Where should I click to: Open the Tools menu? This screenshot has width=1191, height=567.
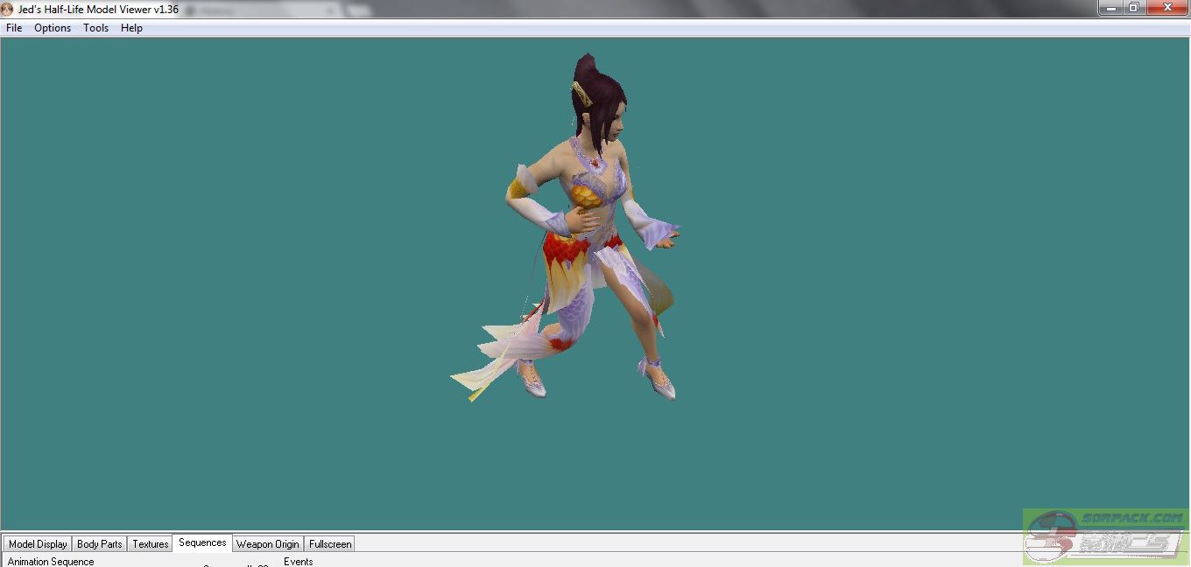95,28
